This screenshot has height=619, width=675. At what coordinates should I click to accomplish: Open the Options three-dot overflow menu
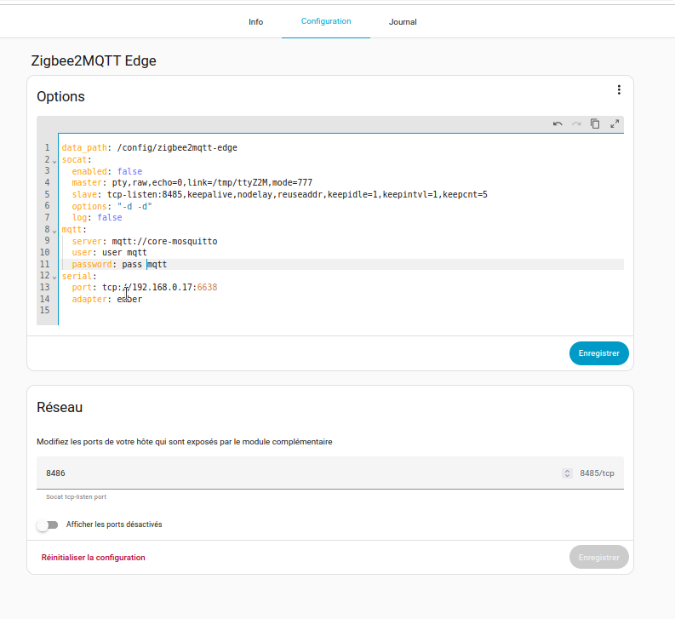(619, 89)
